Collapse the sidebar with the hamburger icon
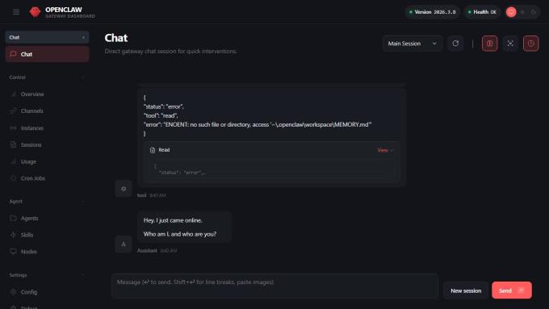The width and height of the screenshot is (549, 309). 16,12
